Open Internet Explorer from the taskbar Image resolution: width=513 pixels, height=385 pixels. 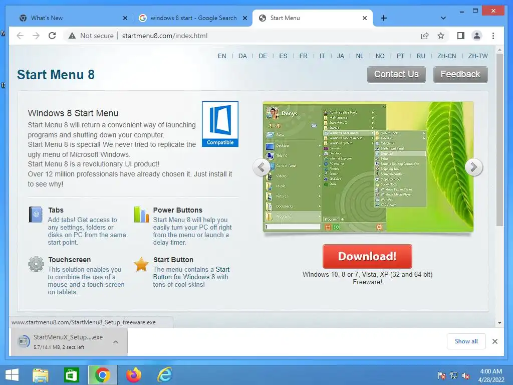click(164, 375)
